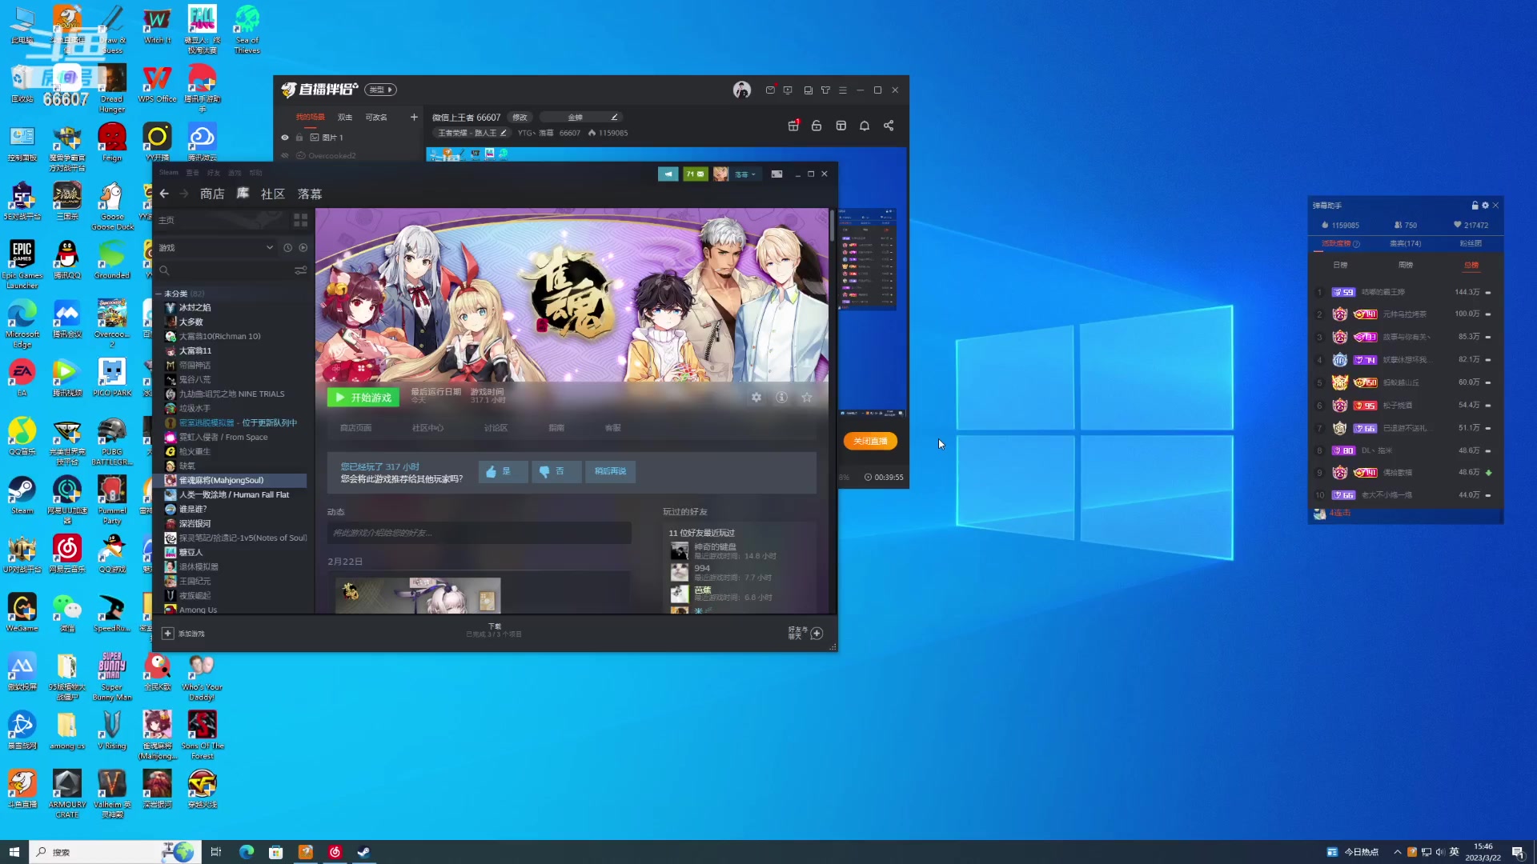Toggle visibility of 图片 1 source
Viewport: 1537px width, 864px height.
pyautogui.click(x=284, y=138)
